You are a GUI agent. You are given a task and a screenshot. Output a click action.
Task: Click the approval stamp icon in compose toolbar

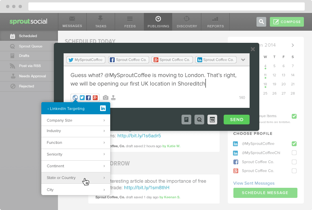(113, 98)
